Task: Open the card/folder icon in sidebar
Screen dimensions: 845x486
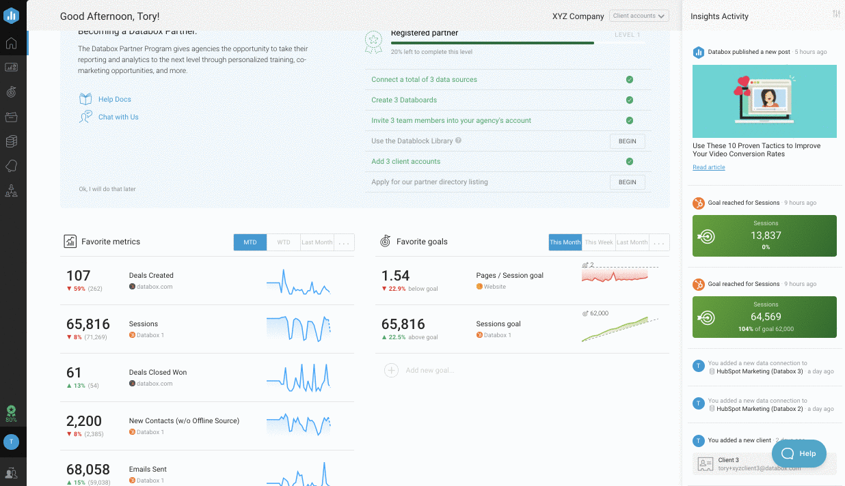Action: tap(11, 117)
